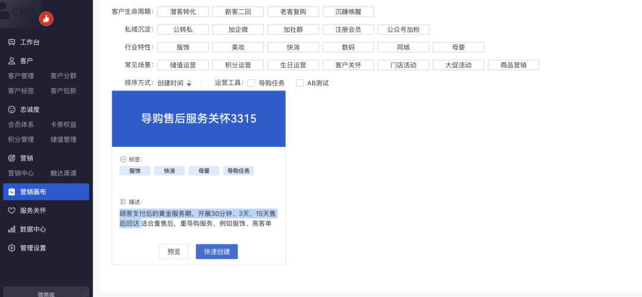
Task: Click the blue 导购售后服务关怀3315 banner
Action: coord(199,118)
